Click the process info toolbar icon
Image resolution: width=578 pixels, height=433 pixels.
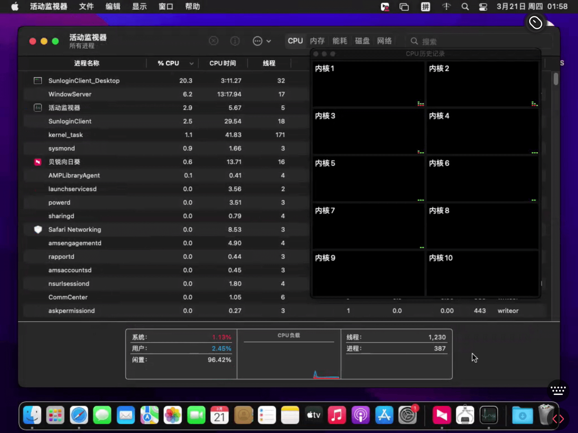[x=235, y=41]
